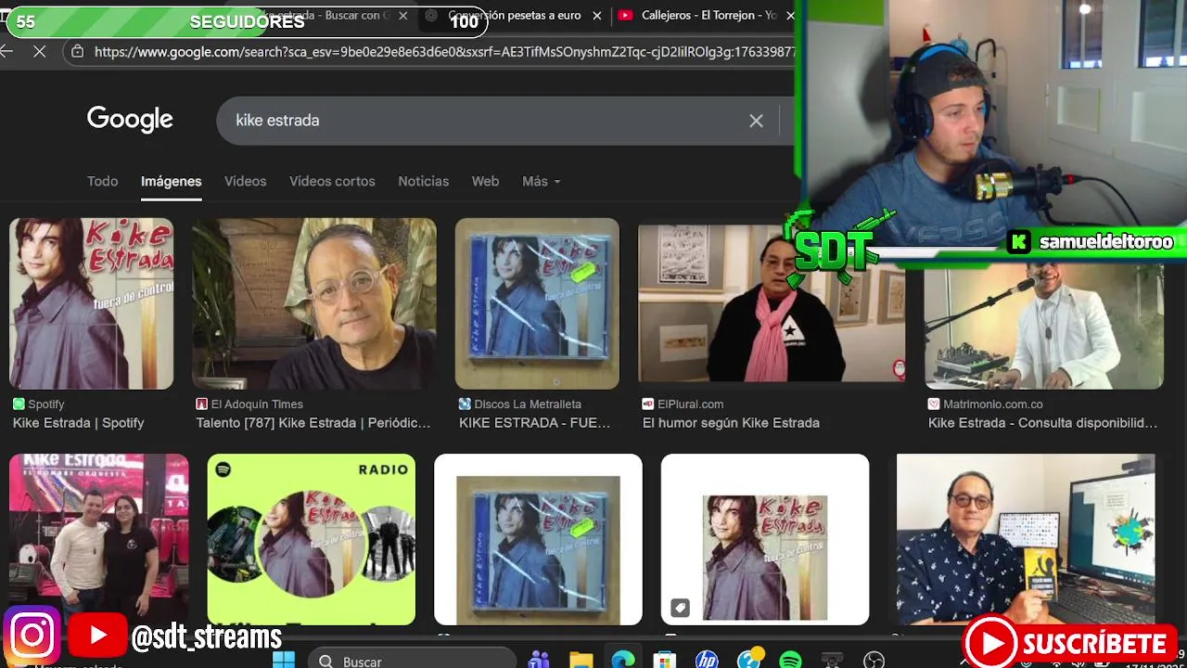The image size is (1187, 668).
Task: Open the CD case image from Discos La Metralleta
Action: click(x=537, y=303)
